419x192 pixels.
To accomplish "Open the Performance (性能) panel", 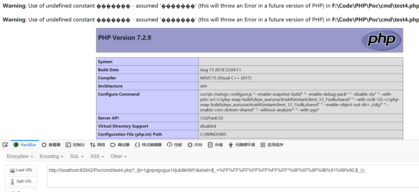I will point(175,145).
